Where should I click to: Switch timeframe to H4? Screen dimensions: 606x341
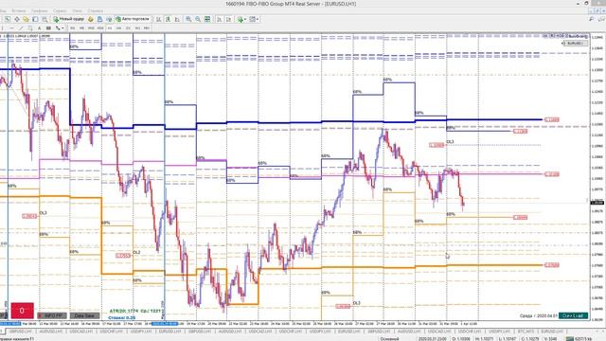(x=118, y=28)
